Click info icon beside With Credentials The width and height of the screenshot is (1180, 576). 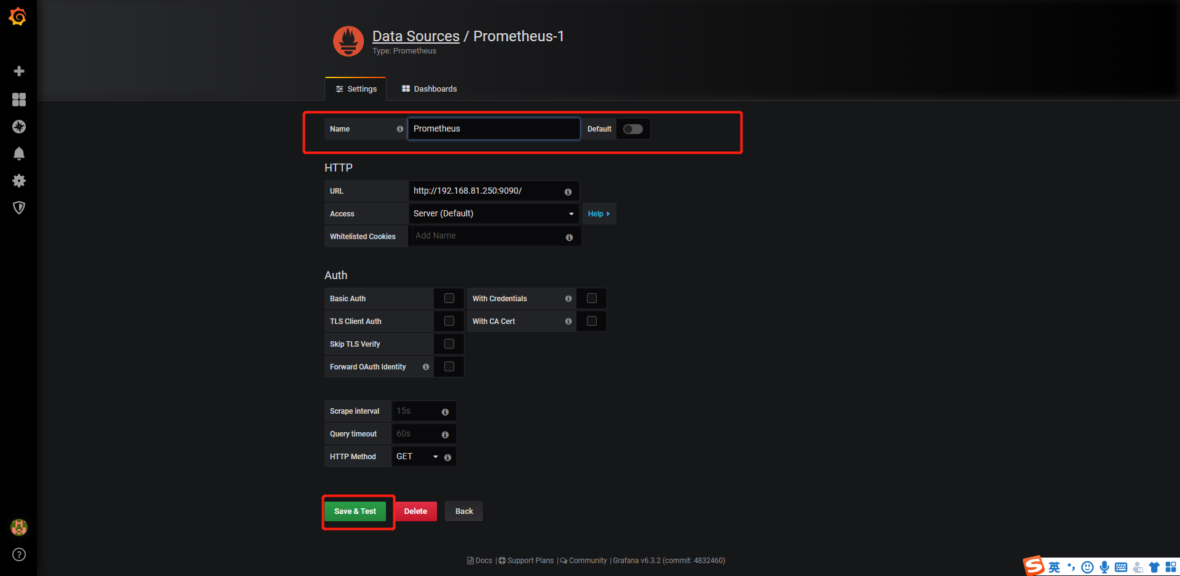click(568, 299)
